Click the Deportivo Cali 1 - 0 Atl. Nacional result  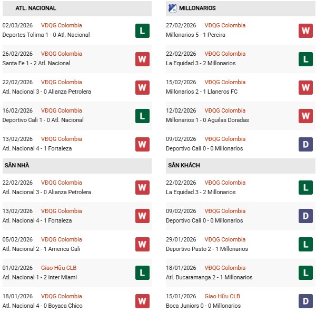[43, 120]
